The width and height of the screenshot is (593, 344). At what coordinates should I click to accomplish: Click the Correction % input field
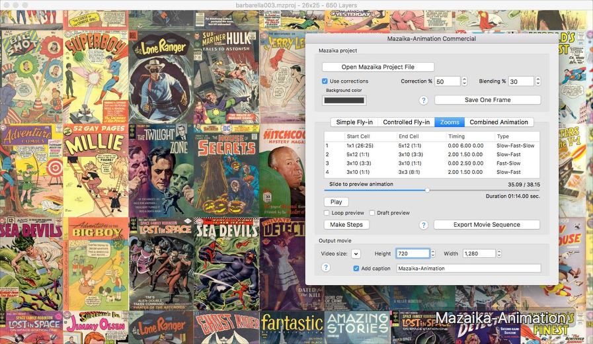[448, 81]
